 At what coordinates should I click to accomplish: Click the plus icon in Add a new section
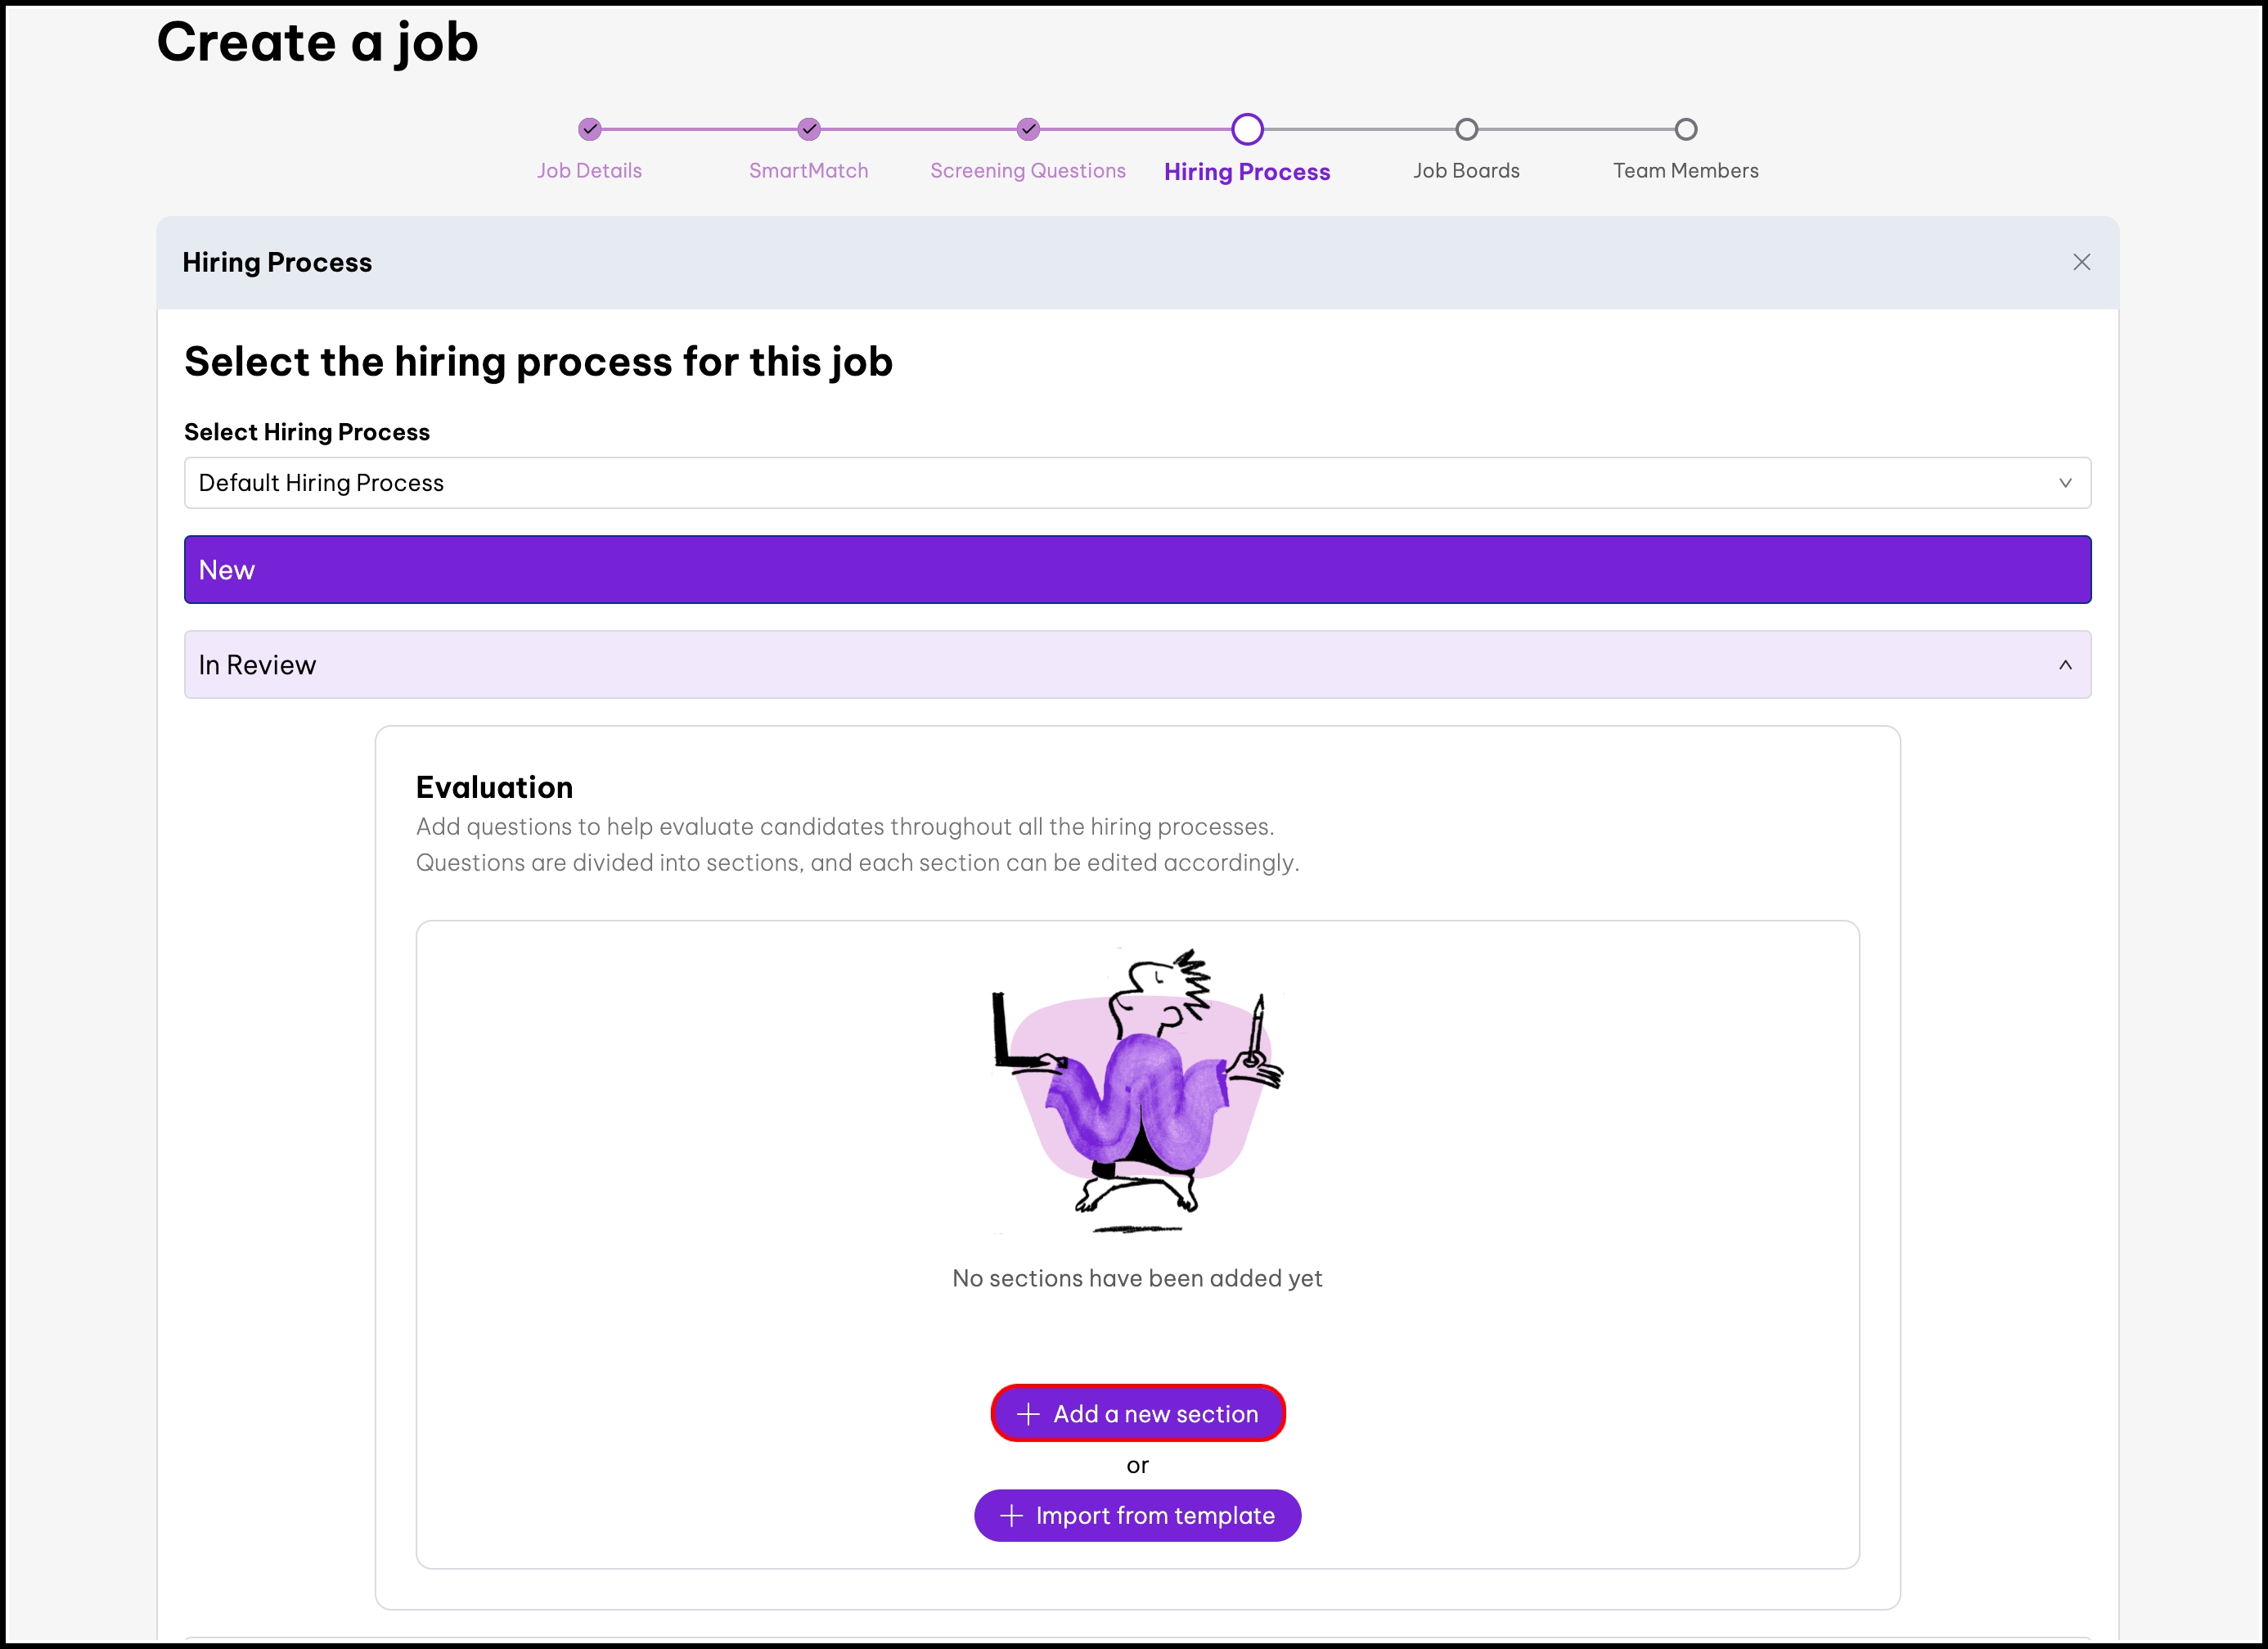pos(1028,1414)
